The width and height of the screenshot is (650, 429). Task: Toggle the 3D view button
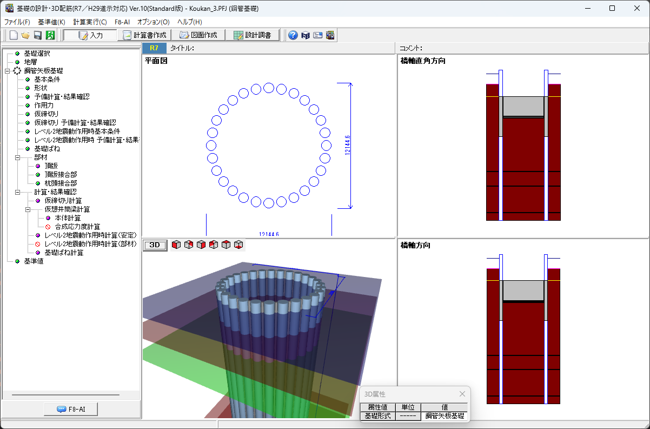[x=155, y=245]
